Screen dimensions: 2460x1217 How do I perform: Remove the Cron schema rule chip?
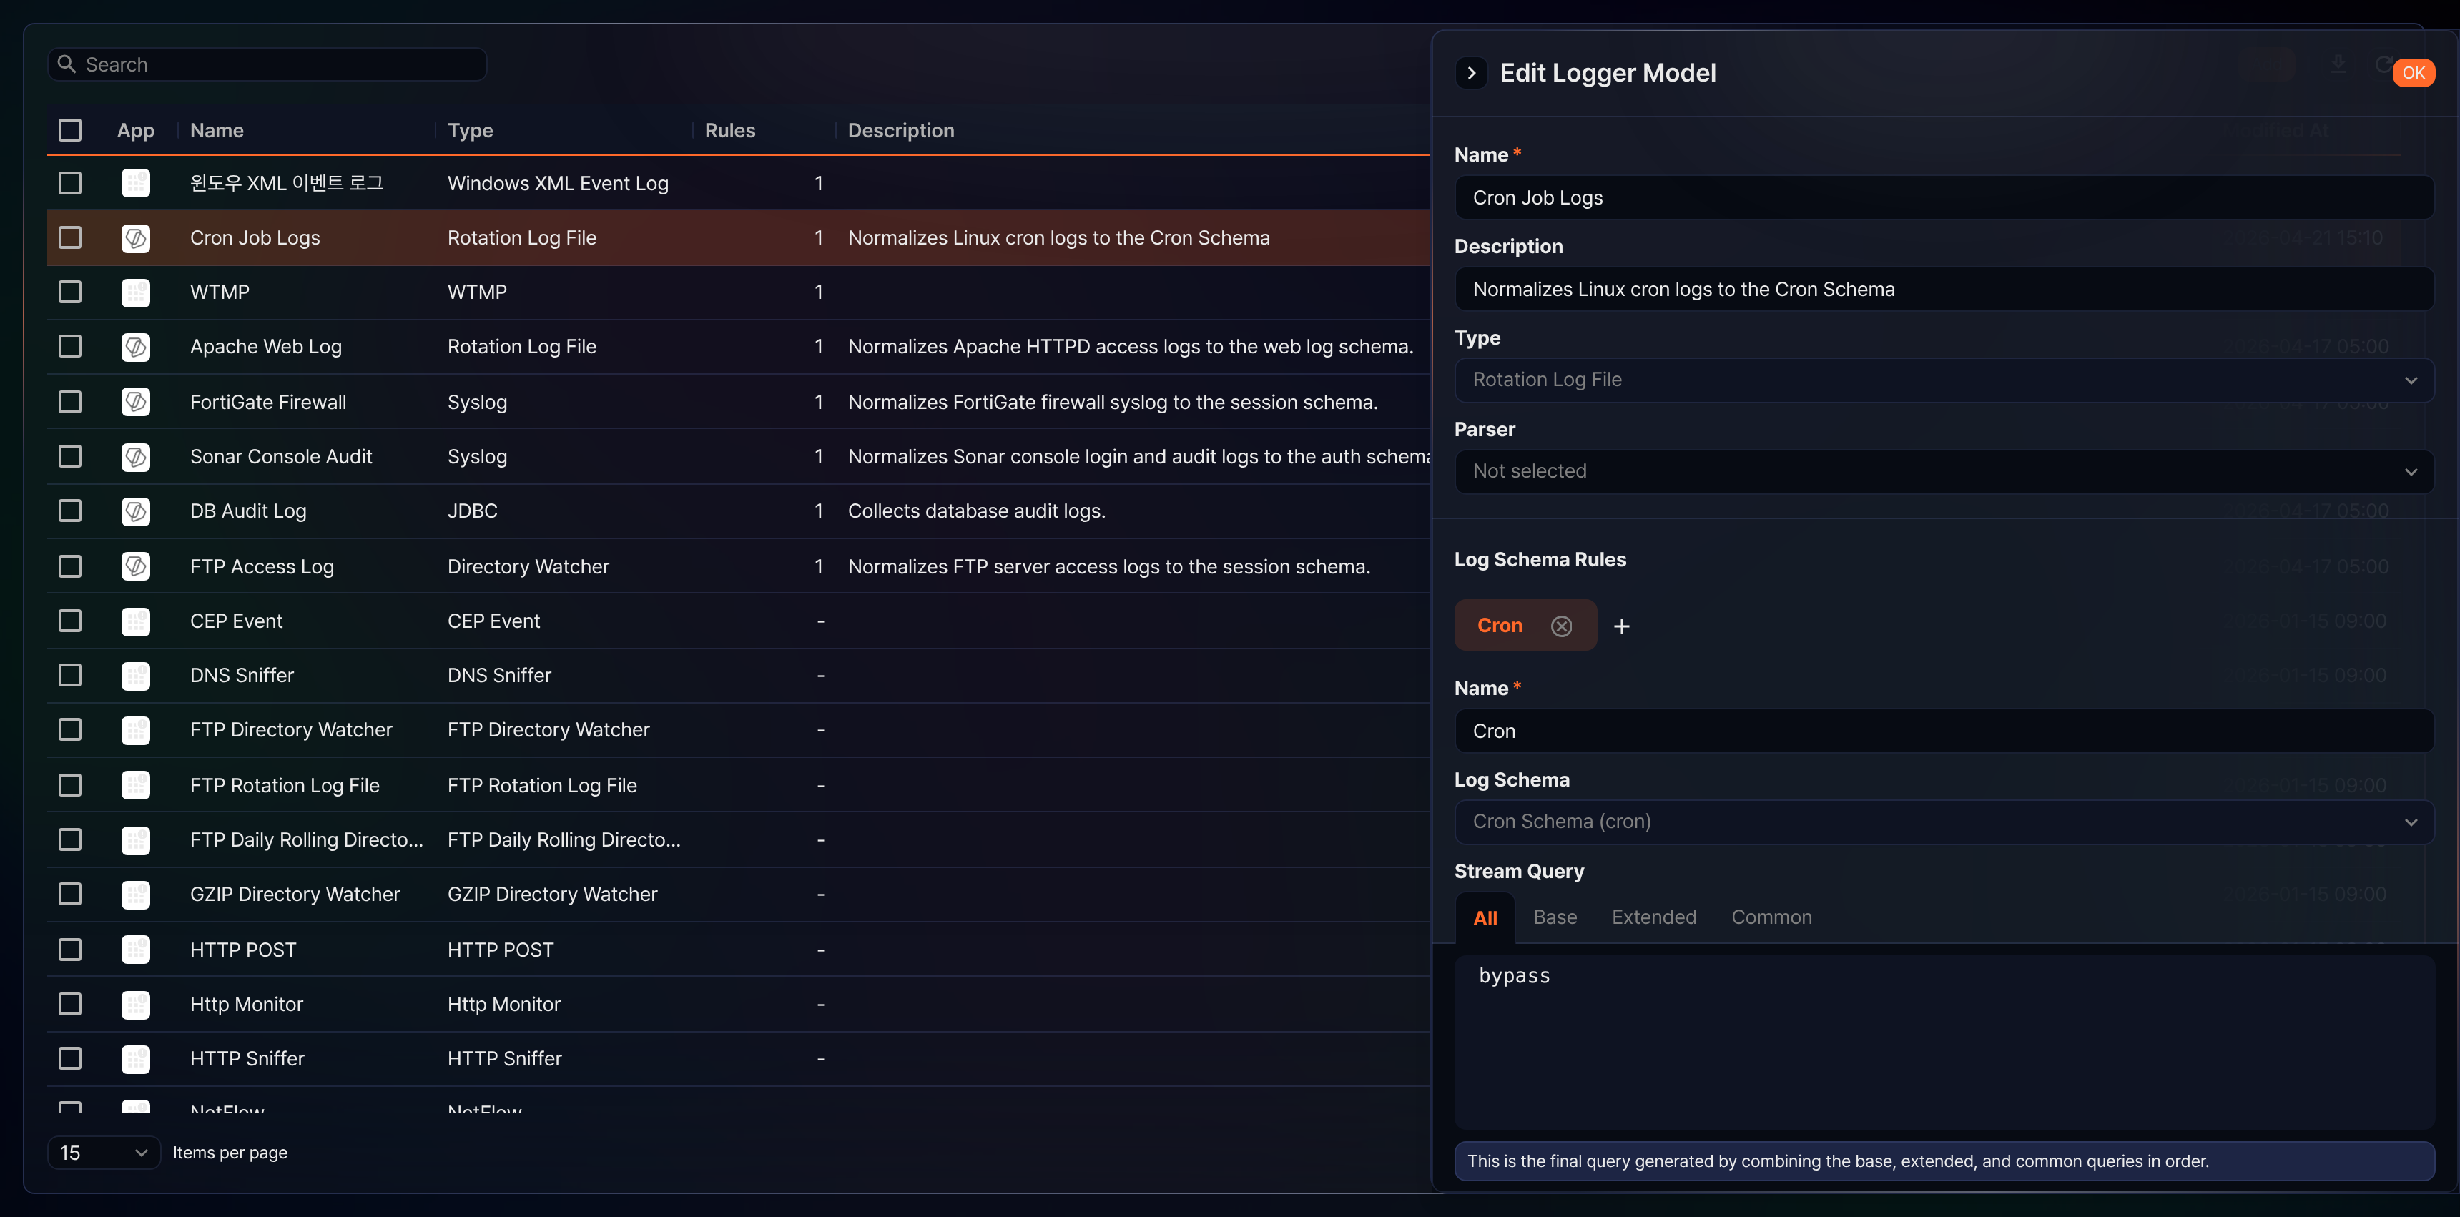click(x=1560, y=625)
